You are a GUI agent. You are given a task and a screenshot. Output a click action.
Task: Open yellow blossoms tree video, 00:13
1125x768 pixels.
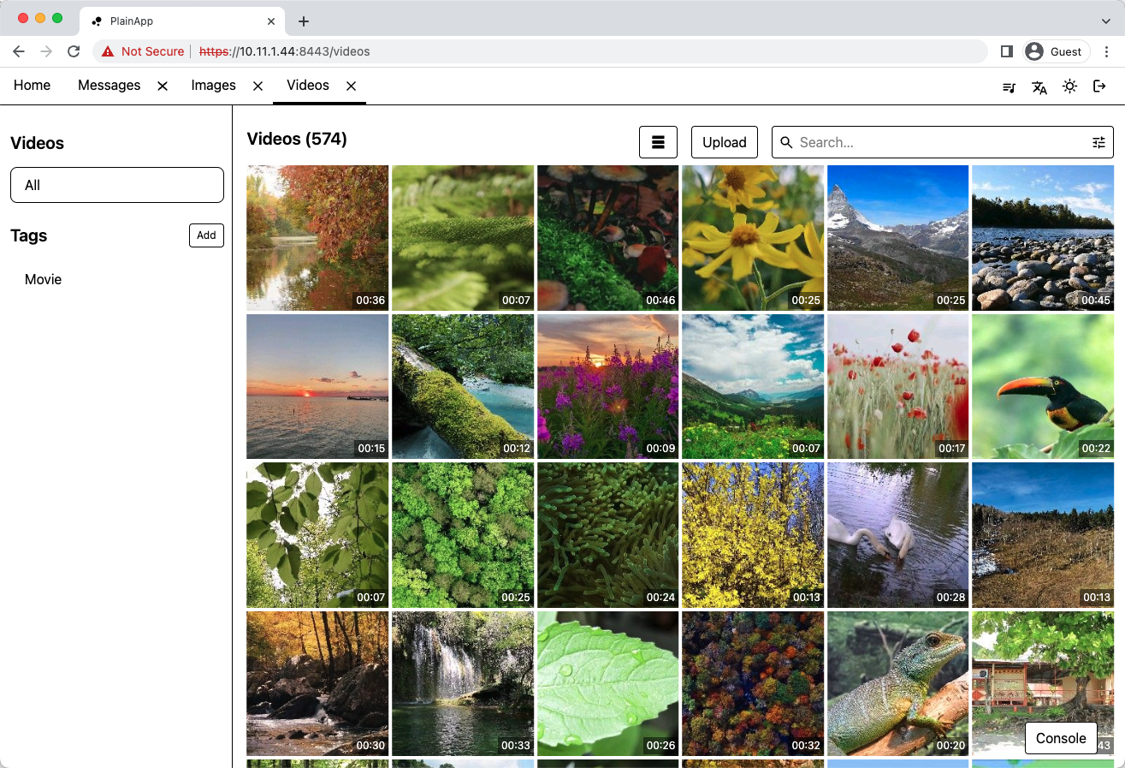click(753, 535)
